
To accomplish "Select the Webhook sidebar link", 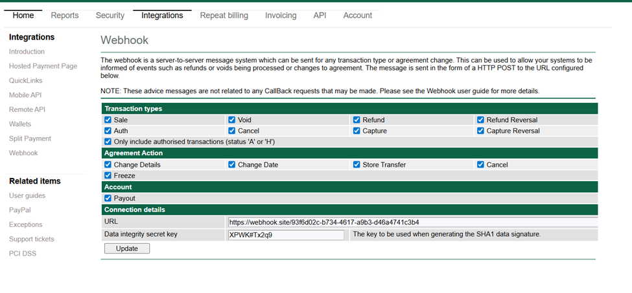I will click(x=23, y=153).
